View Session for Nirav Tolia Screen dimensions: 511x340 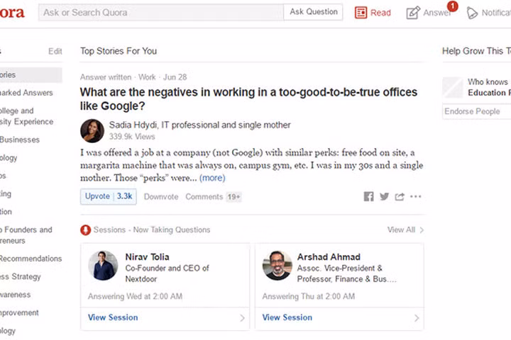(x=113, y=317)
